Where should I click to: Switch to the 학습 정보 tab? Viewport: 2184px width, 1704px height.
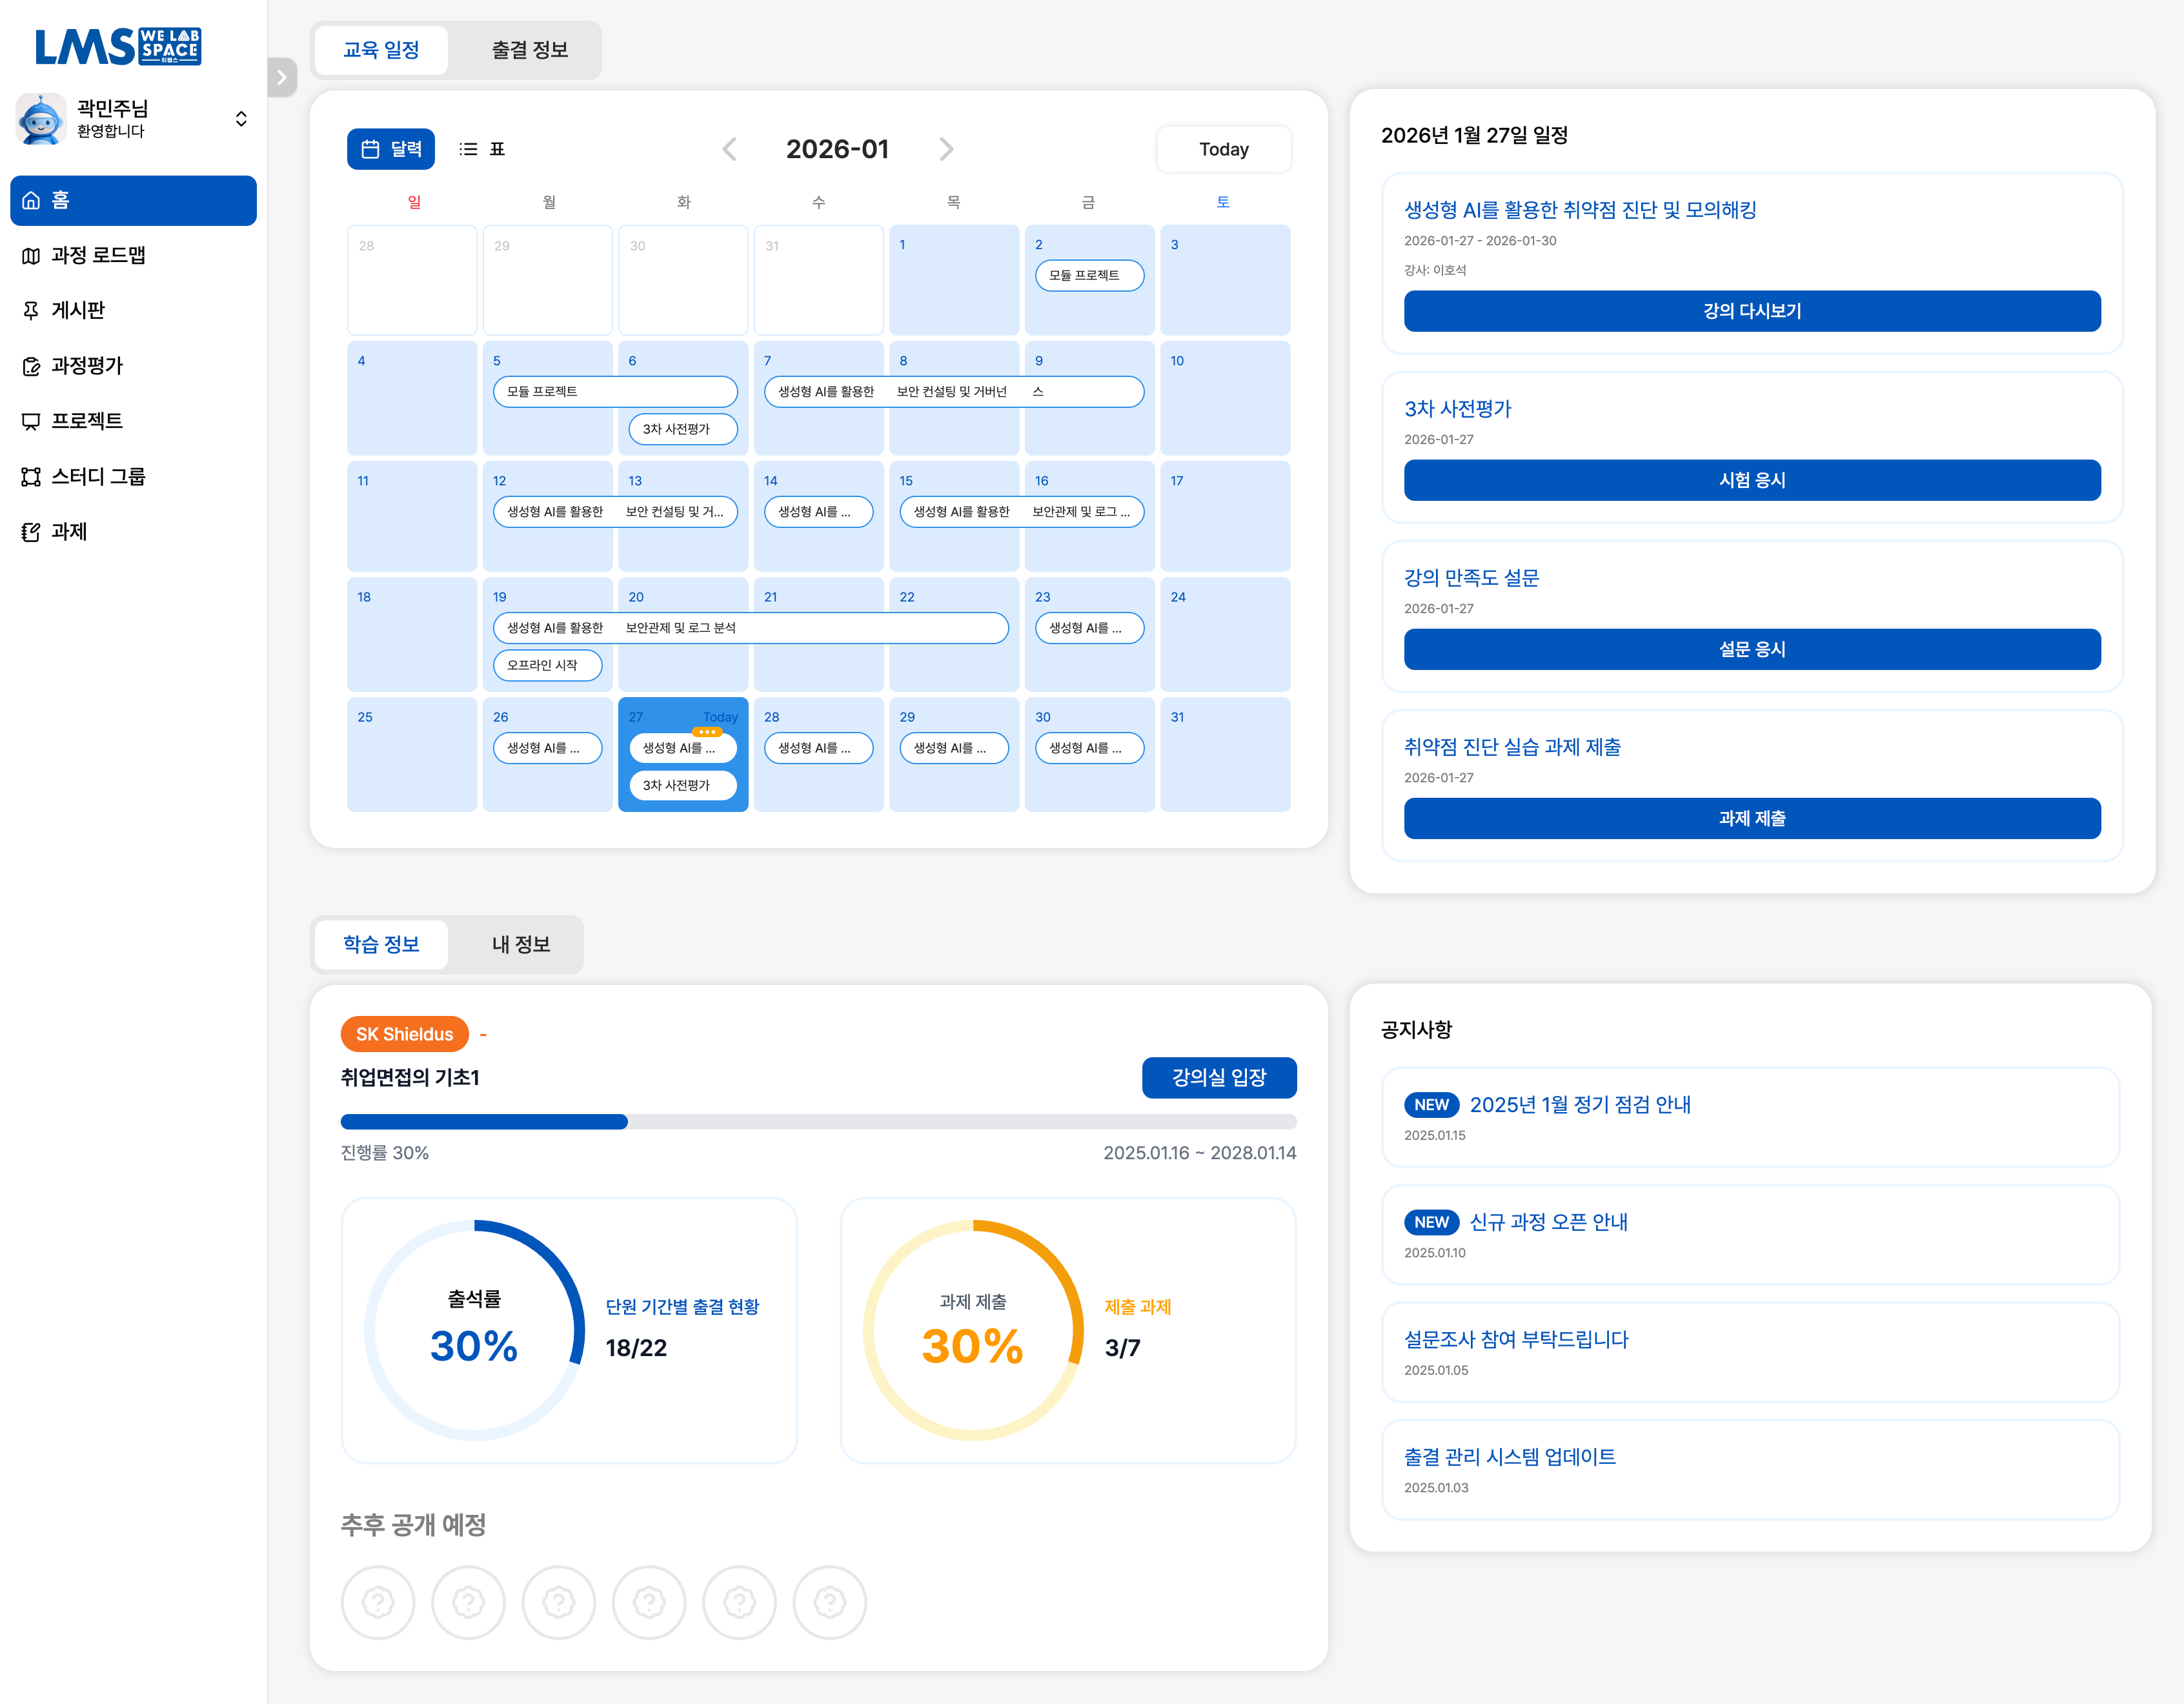(x=381, y=944)
